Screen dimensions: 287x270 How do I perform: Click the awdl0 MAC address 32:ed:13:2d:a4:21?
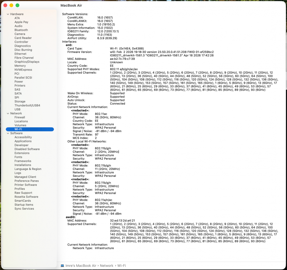pyautogui.click(x=122, y=221)
